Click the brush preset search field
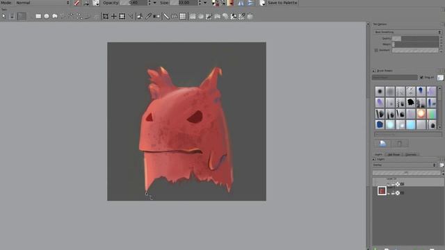 point(395,77)
